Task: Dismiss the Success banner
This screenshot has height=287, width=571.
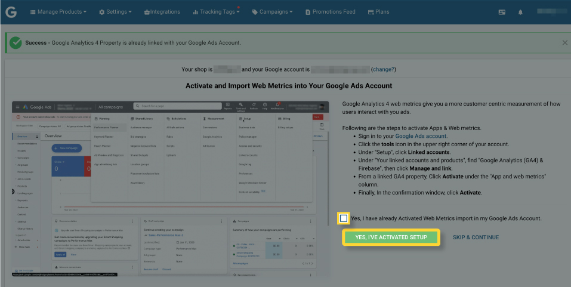Action: tap(565, 42)
